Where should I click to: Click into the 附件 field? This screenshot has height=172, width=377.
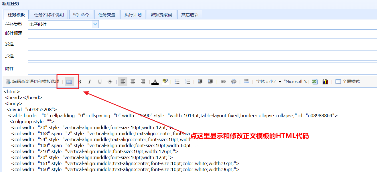202,68
